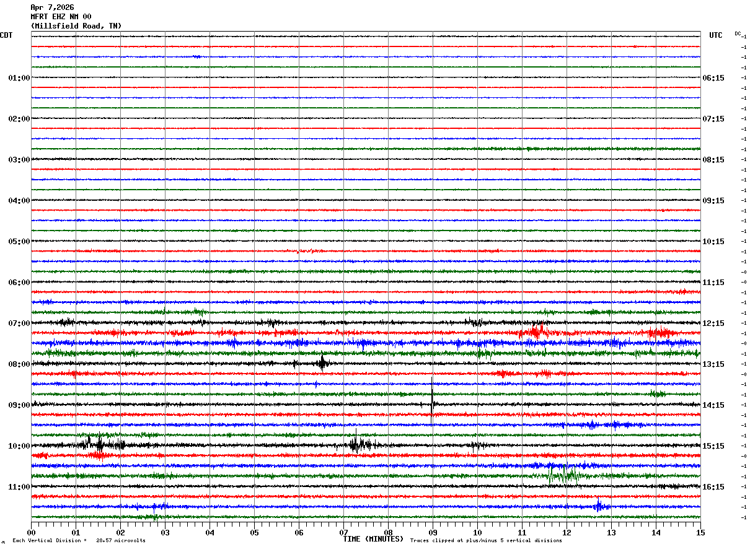Click the "08" minute label on bottom axis
Screen dimensions: 750x549
pyautogui.click(x=388, y=532)
